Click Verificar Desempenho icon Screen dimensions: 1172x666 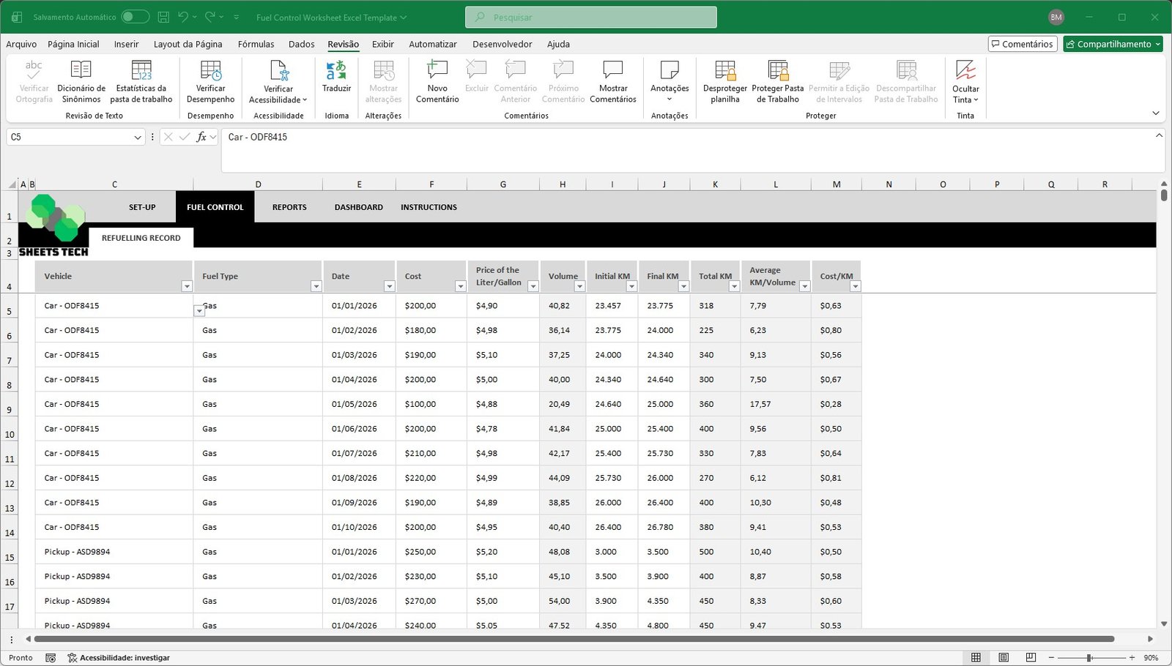[210, 72]
